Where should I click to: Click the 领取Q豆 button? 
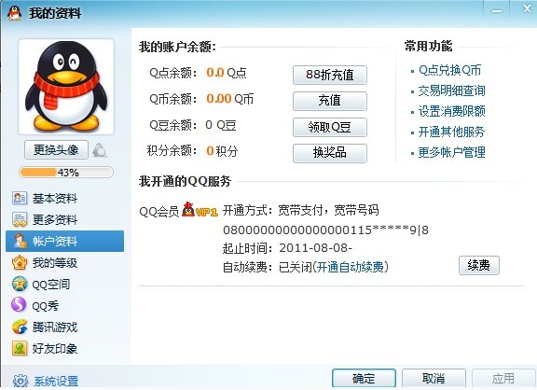coord(330,127)
